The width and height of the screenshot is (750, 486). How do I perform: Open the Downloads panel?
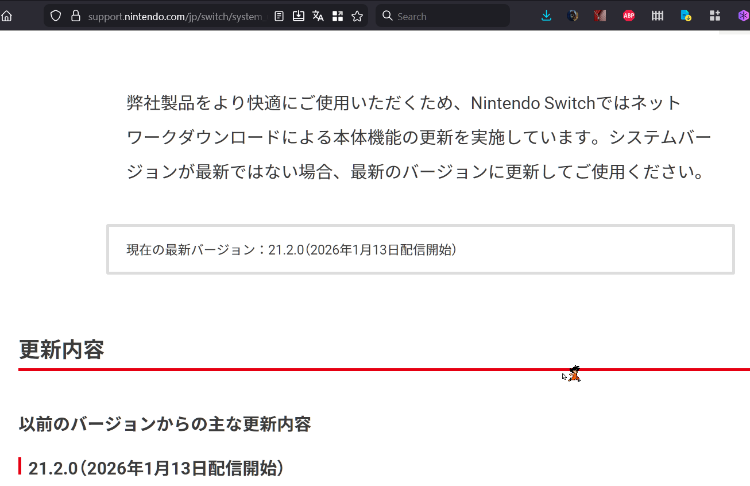(x=546, y=16)
